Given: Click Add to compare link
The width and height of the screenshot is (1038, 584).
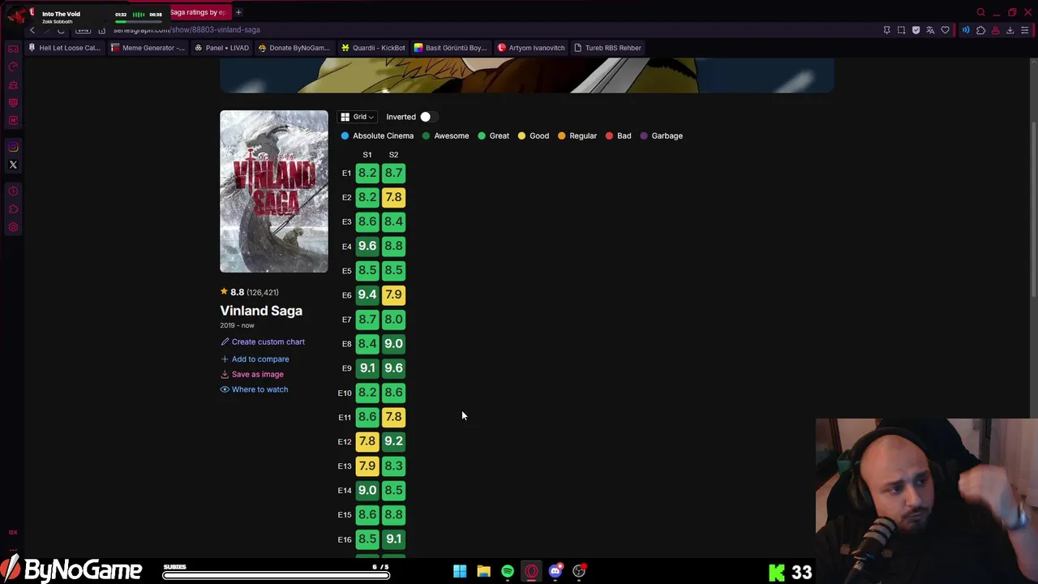Looking at the screenshot, I should [255, 359].
